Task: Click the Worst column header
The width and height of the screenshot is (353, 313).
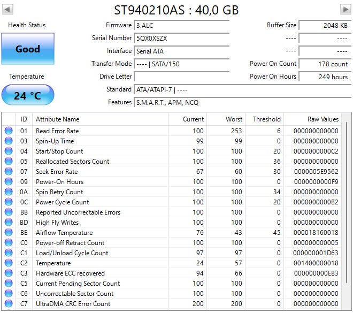Action: pyautogui.click(x=226, y=119)
